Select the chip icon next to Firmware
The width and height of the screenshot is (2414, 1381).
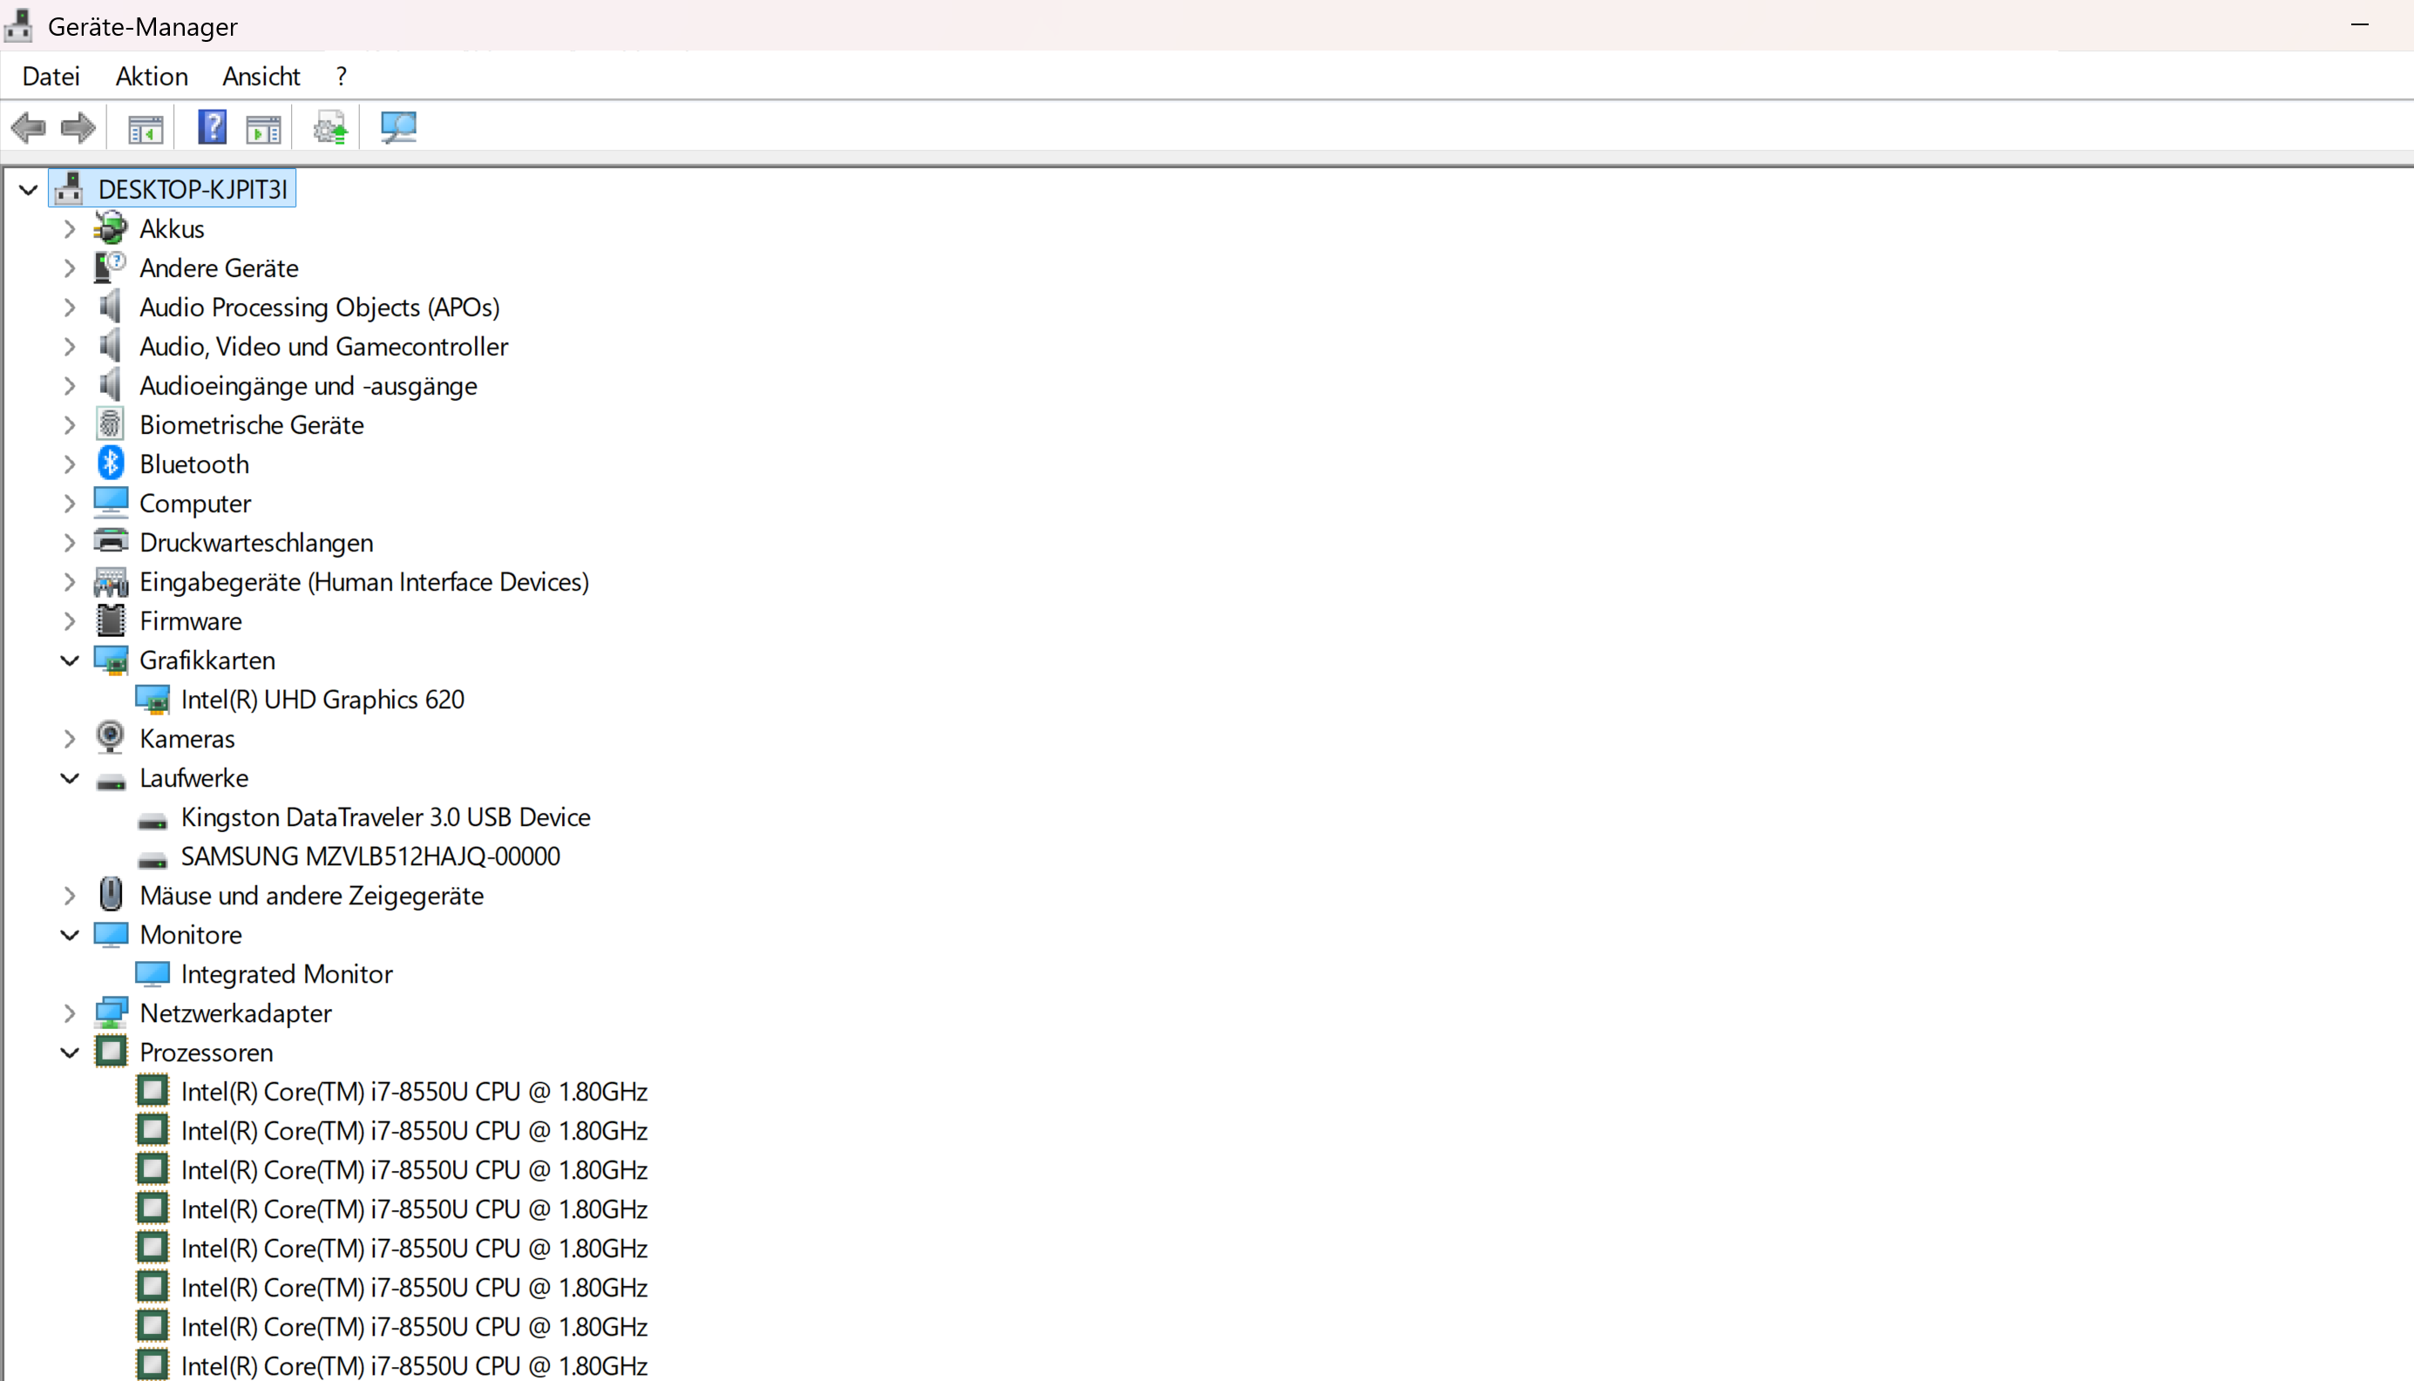(x=111, y=620)
